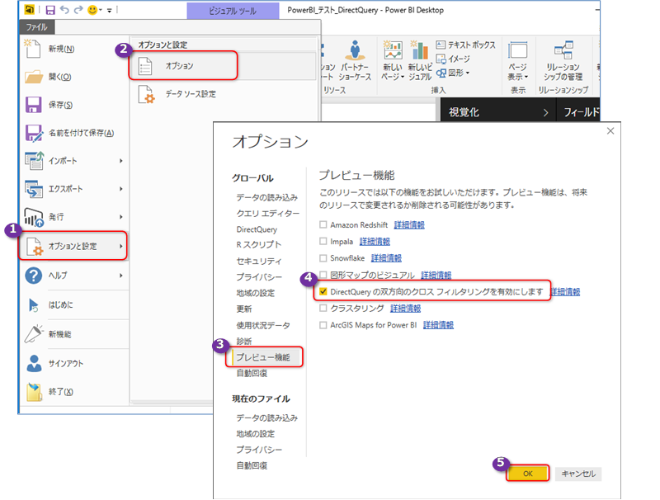Click the 新規 blank page icon

[33, 49]
